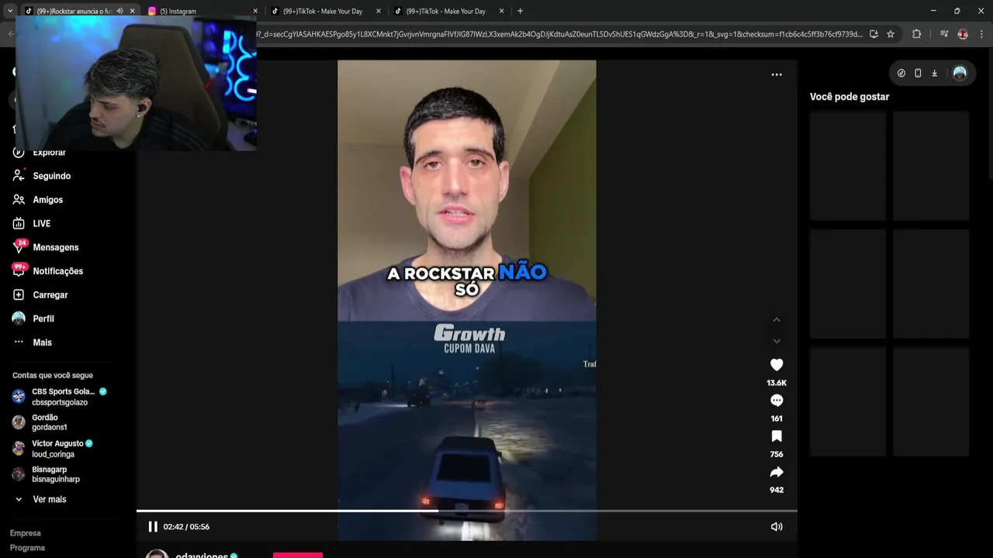The image size is (993, 558).
Task: Click the phone app icon top right
Action: pyautogui.click(x=918, y=73)
